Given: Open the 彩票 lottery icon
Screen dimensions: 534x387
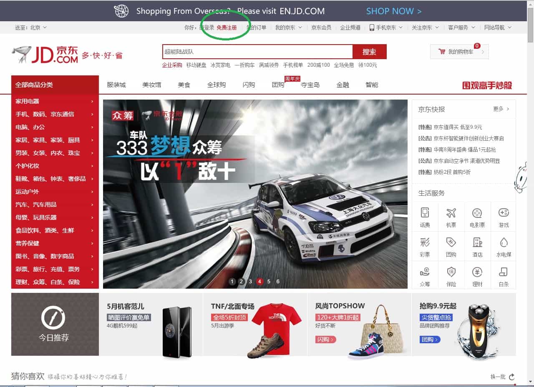Looking at the screenshot, I should click(x=425, y=242).
